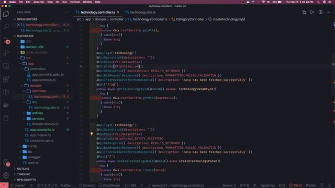Click the Open Changes compare icon
Screen dimensions: 335x188
point(304,13)
